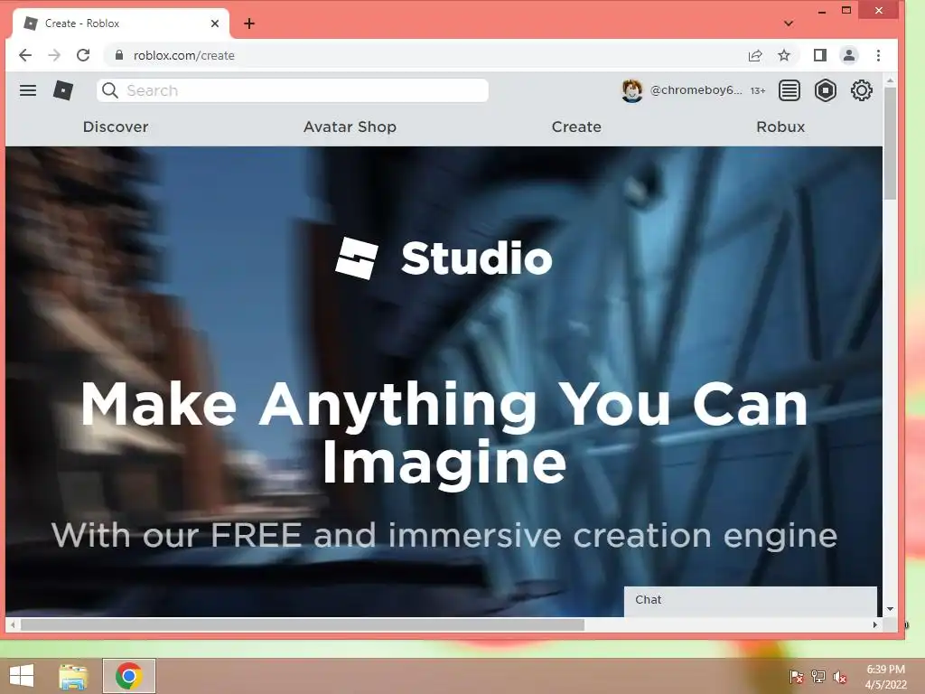Go back with the browser back arrow

(x=25, y=55)
